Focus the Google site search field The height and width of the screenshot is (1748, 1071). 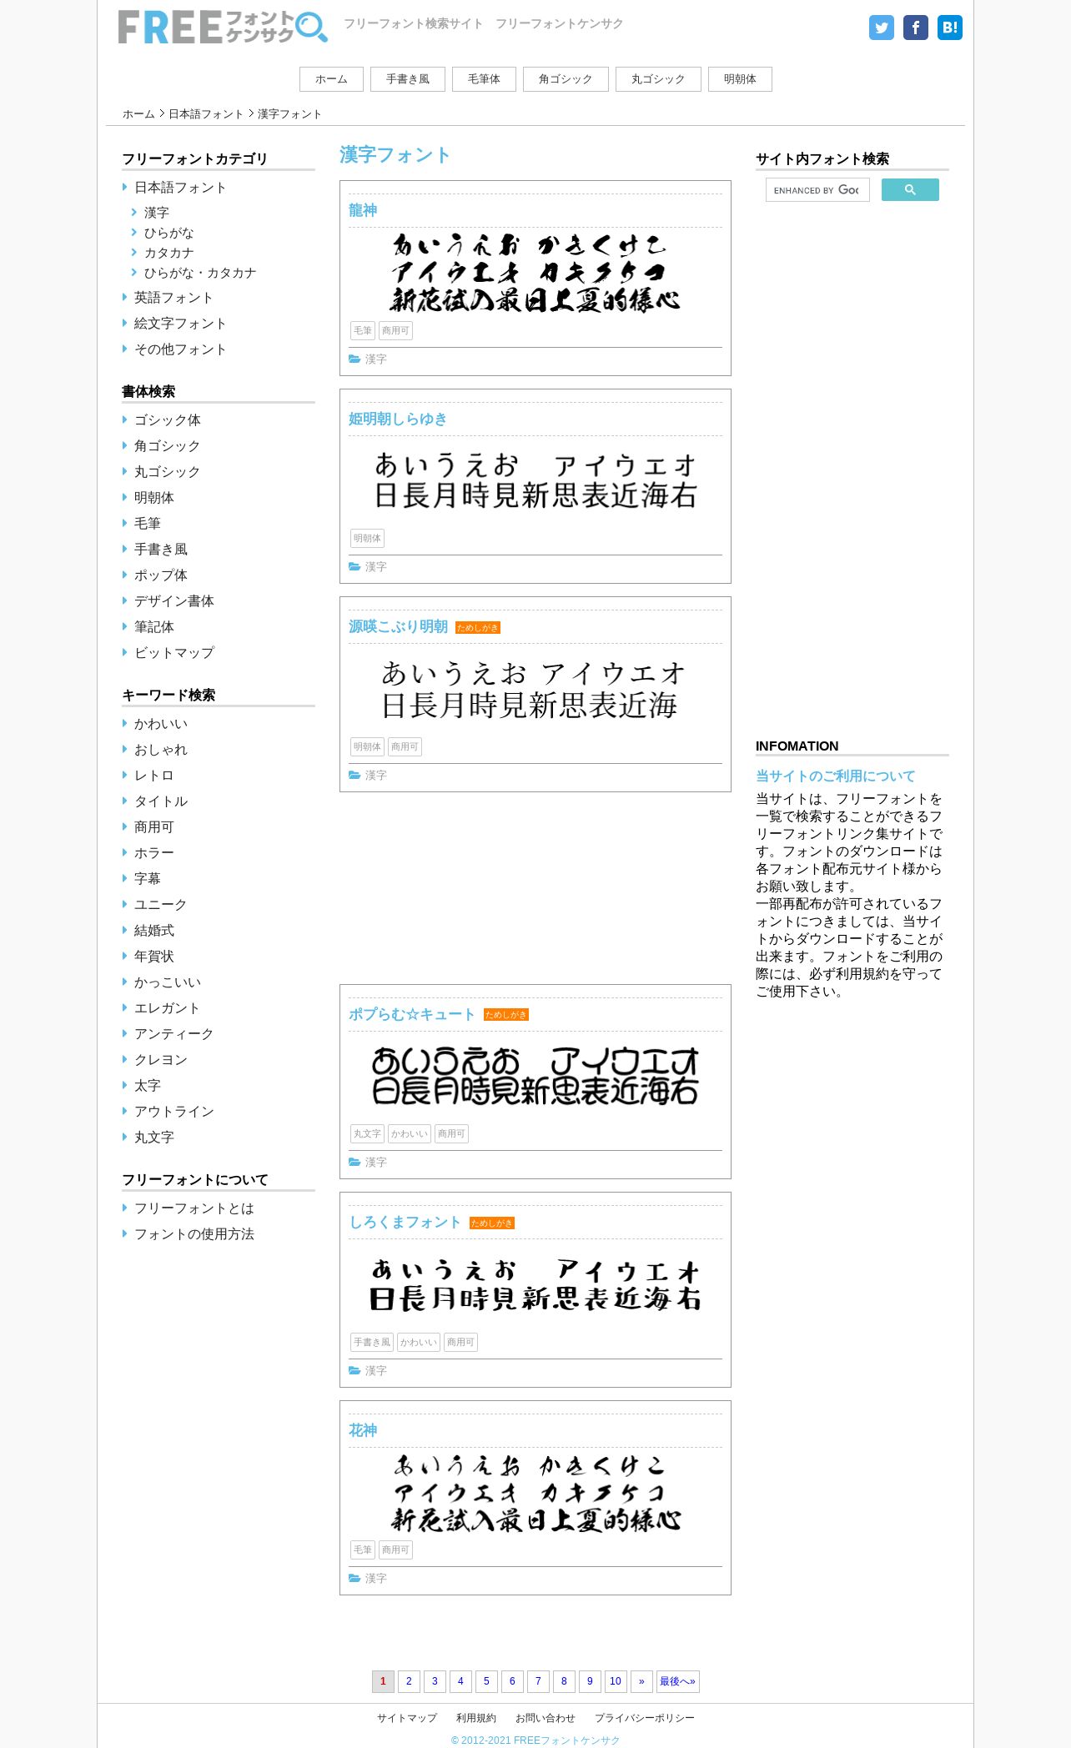(817, 190)
